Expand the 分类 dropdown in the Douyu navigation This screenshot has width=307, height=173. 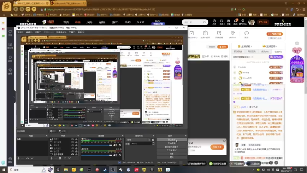click(90, 22)
